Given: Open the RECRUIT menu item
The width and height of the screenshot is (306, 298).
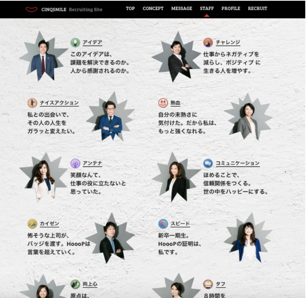Looking at the screenshot, I should pos(258,9).
